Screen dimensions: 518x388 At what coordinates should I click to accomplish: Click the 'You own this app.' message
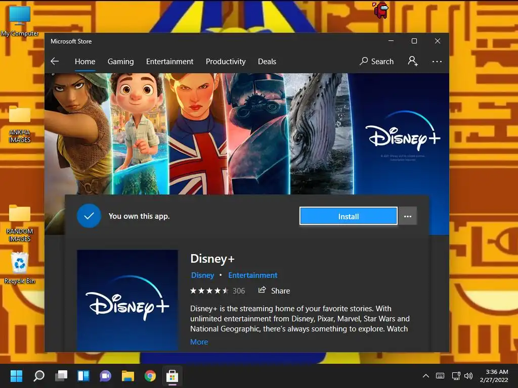pos(139,216)
